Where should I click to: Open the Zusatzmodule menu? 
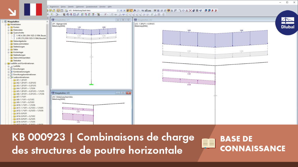[92, 7]
